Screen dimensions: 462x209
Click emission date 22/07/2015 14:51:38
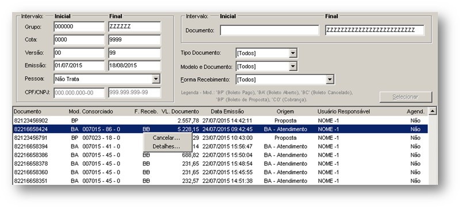click(227, 180)
